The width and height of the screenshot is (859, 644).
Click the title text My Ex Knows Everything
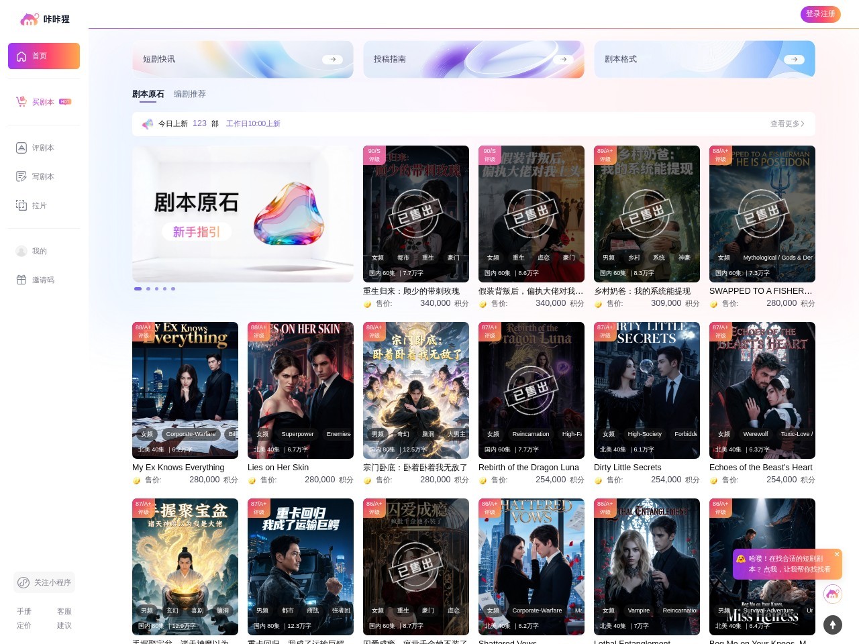coord(179,468)
